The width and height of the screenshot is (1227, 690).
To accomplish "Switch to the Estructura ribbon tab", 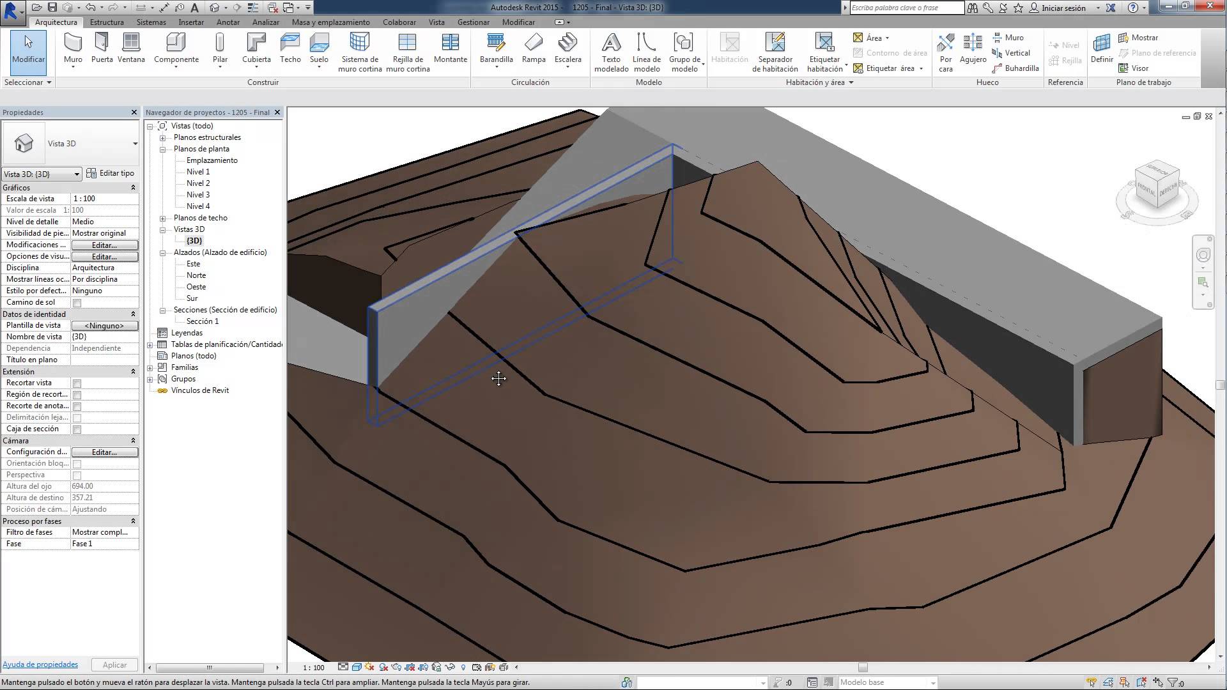I will (x=107, y=22).
